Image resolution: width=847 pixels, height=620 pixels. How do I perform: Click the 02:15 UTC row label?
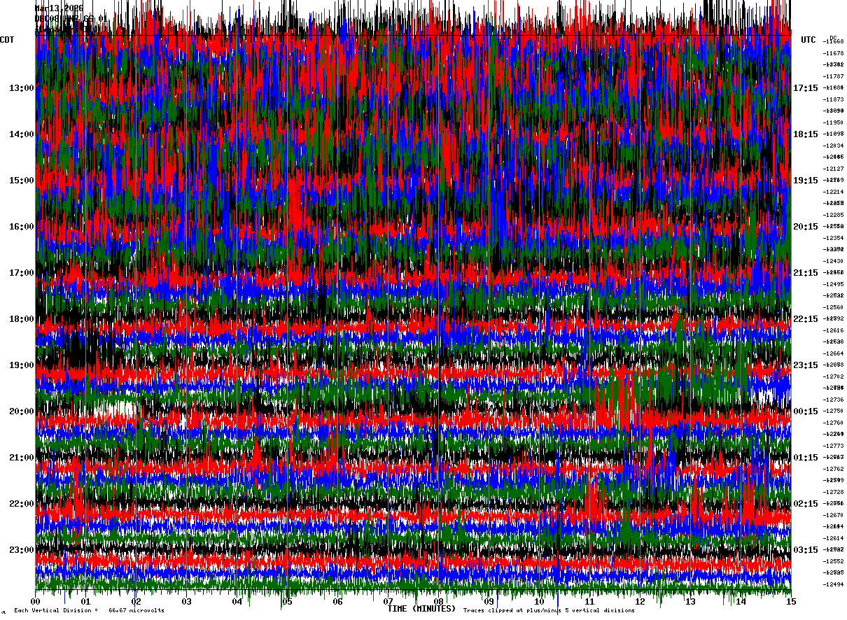(x=806, y=504)
